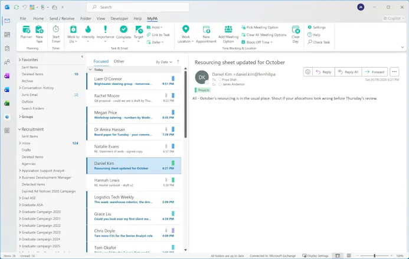The image size is (409, 259).
Task: Open the Send / Receive tab
Action: click(62, 18)
